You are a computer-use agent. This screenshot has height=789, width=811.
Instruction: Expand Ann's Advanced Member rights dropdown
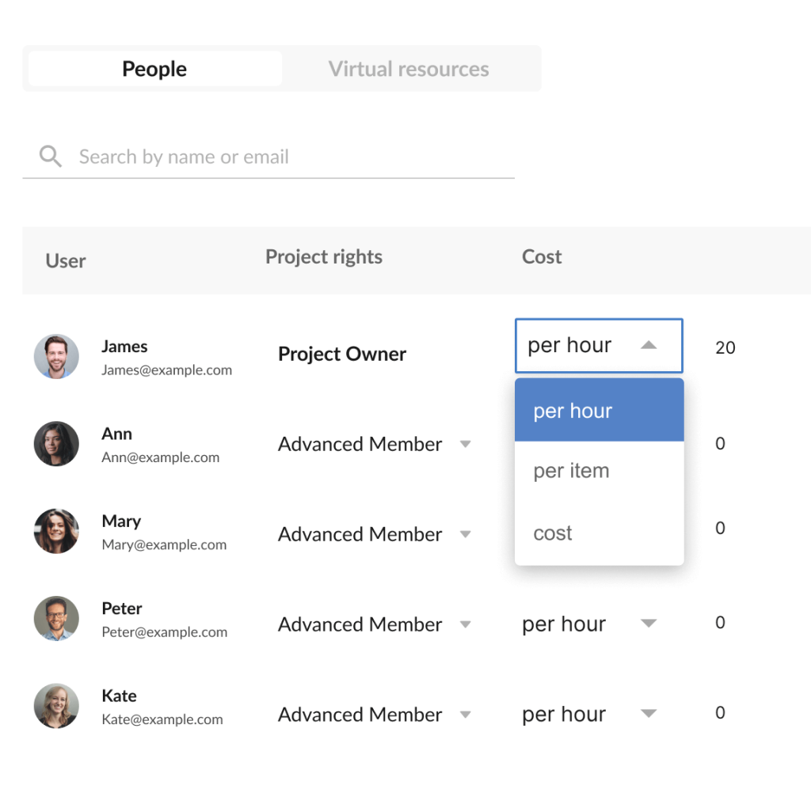pyautogui.click(x=375, y=445)
